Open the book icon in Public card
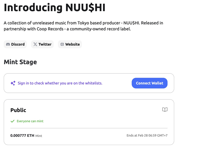 tap(165, 110)
